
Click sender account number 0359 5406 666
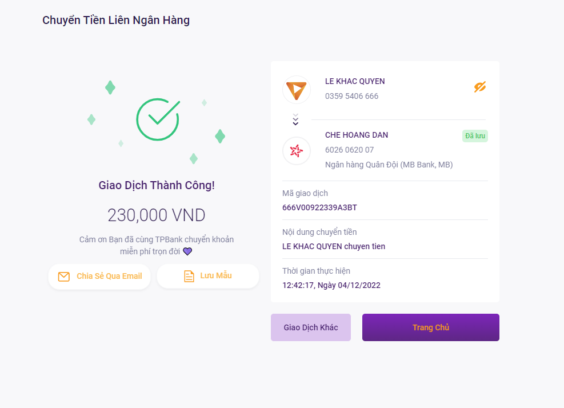coord(352,96)
